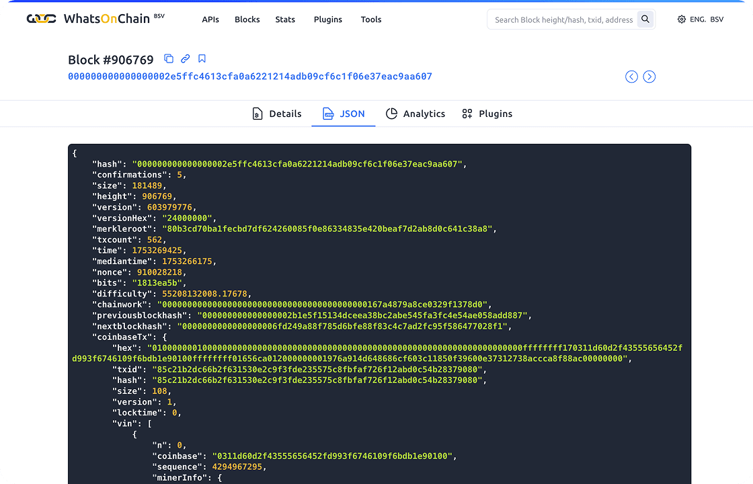Click the WhatsOnChain logo icon

(x=41, y=19)
